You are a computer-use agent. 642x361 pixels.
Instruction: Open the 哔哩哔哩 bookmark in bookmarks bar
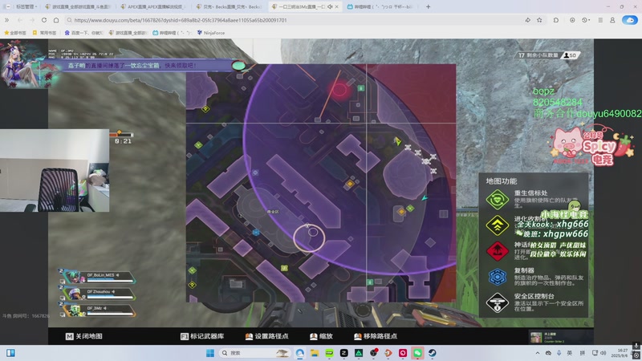(x=172, y=33)
